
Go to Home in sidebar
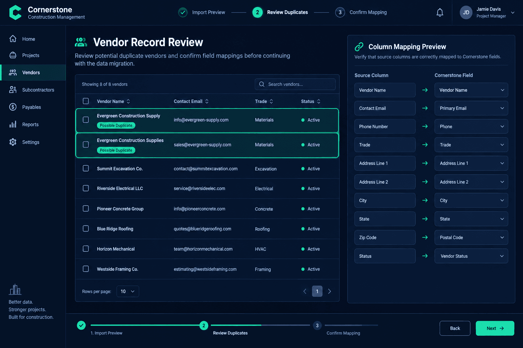pyautogui.click(x=33, y=39)
